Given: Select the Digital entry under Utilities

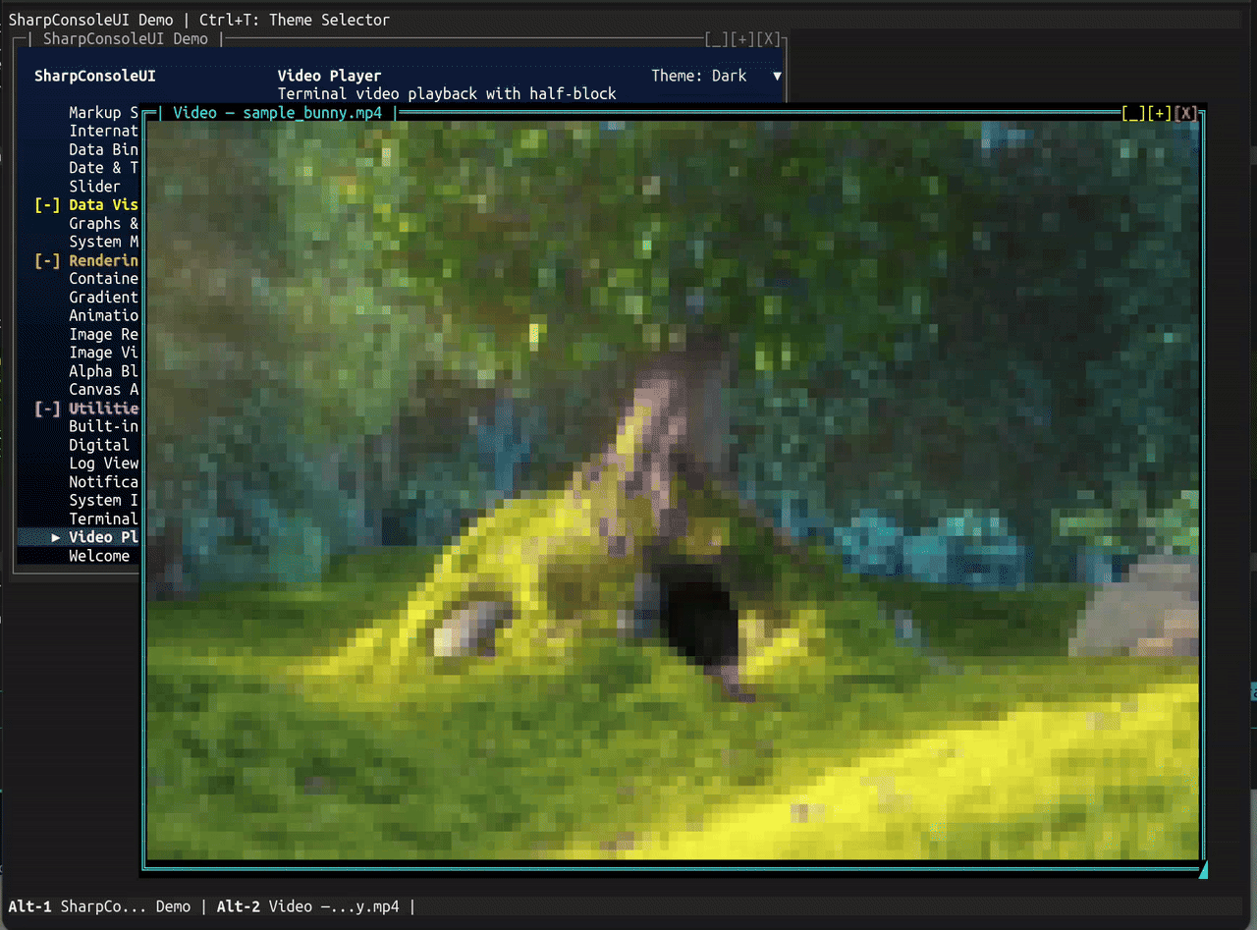Looking at the screenshot, I should tap(98, 445).
